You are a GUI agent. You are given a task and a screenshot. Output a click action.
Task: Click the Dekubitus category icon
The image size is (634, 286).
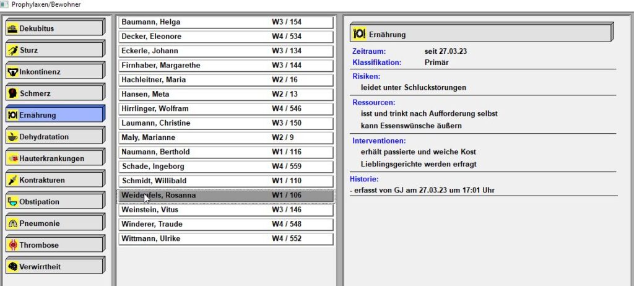point(12,28)
